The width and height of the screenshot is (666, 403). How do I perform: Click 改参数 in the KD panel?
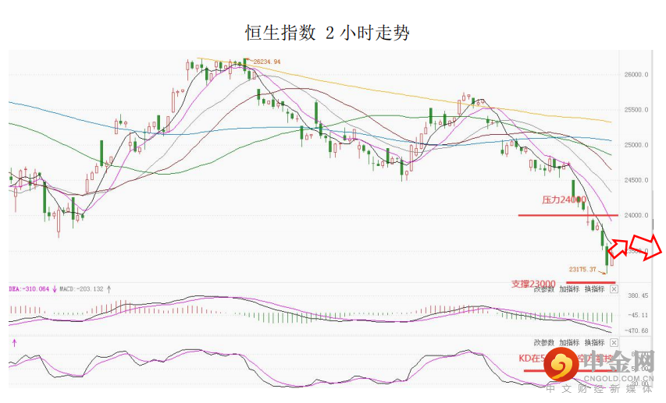pos(544,342)
